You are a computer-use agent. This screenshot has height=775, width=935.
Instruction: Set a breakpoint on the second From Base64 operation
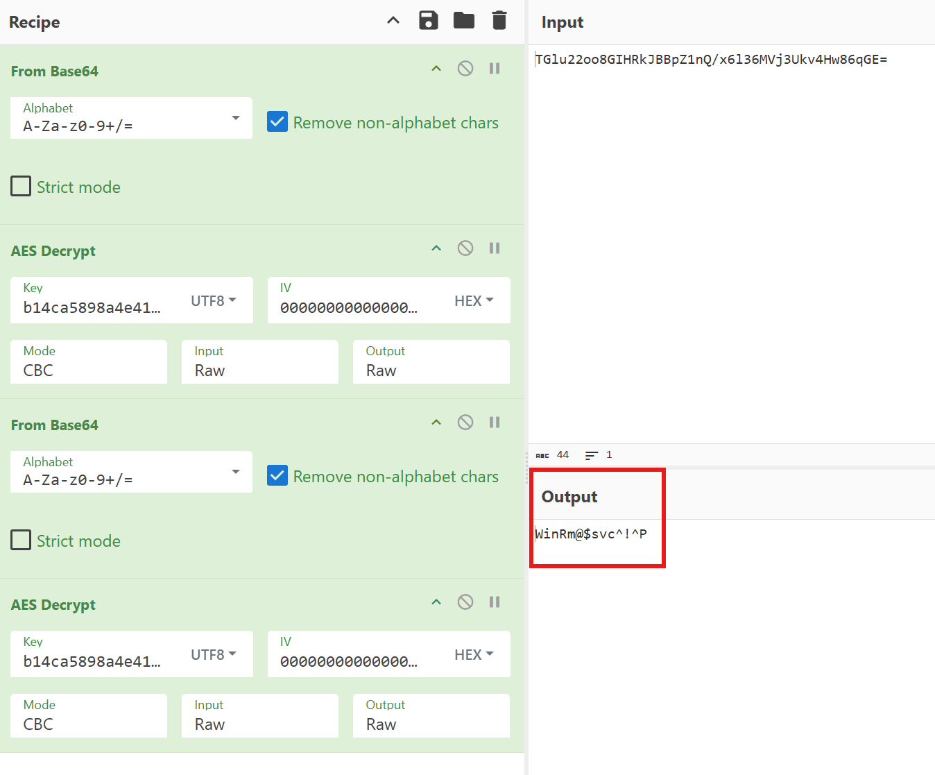point(494,422)
